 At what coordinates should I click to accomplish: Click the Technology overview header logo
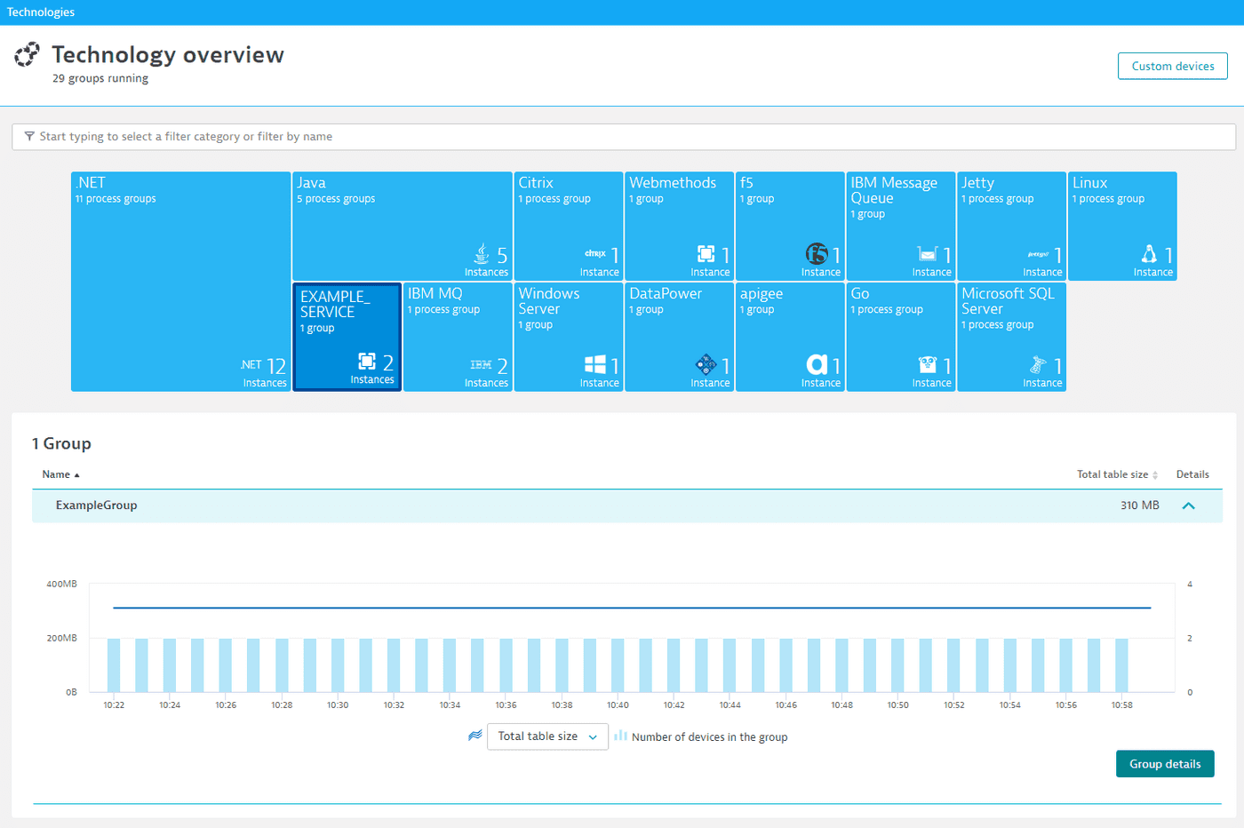[27, 55]
